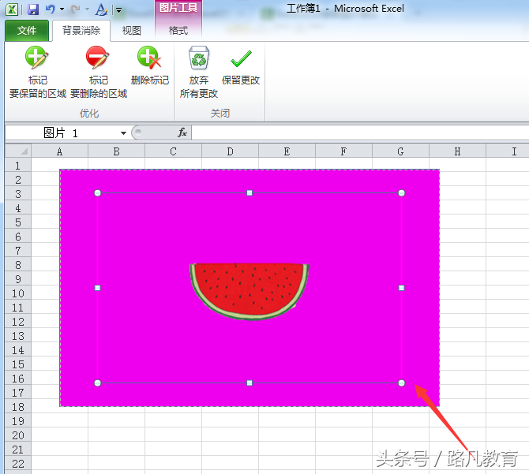The image size is (529, 474).
Task: Select column H header
Action: [457, 151]
